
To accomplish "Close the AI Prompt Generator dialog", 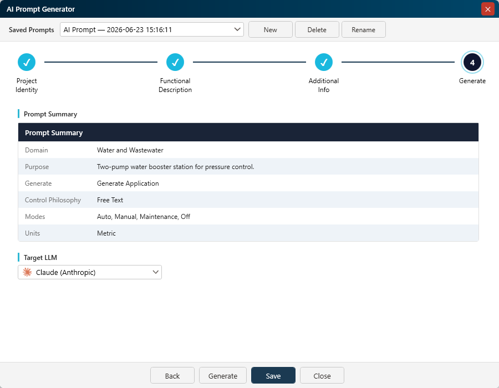I will (x=487, y=9).
